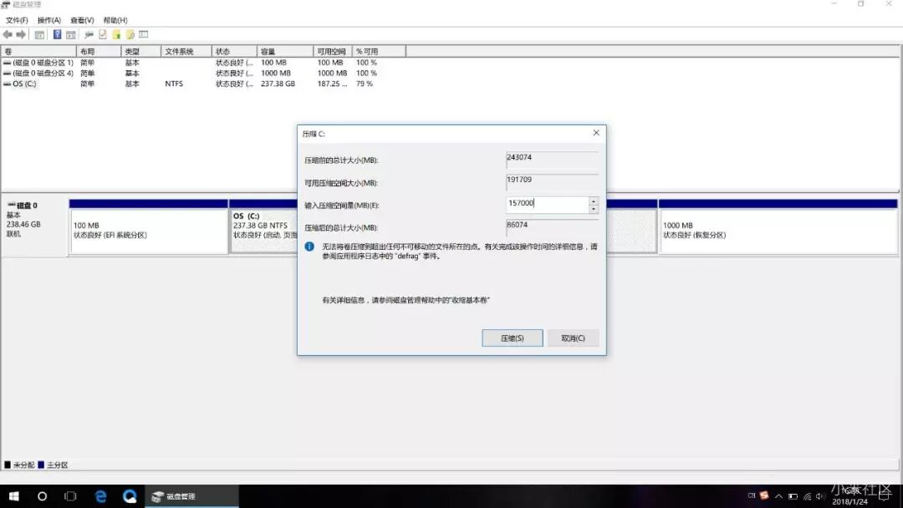Click the Sogou input method tray icon
Image resolution: width=903 pixels, height=508 pixels.
(x=764, y=495)
